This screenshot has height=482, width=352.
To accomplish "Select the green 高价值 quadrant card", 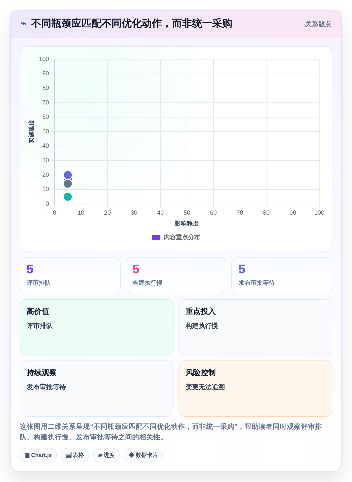I will pos(97,327).
